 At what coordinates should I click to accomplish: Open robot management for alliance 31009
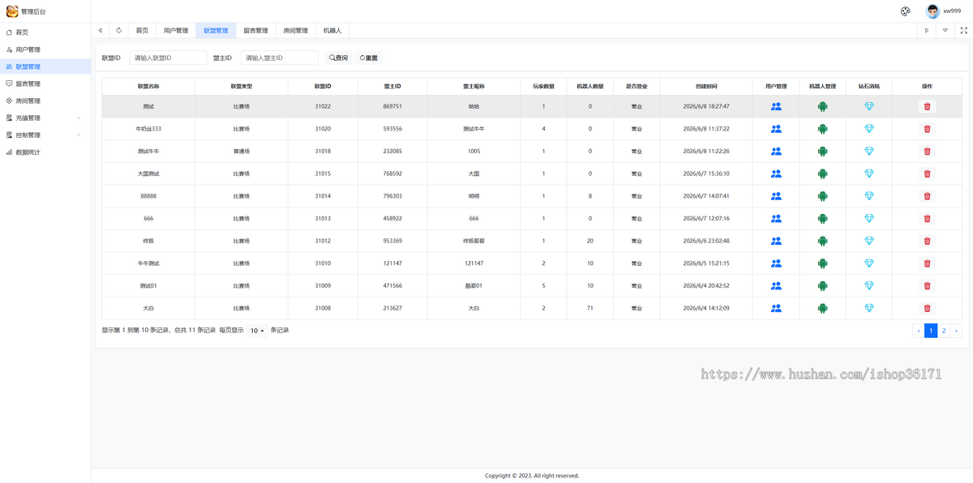(x=822, y=286)
